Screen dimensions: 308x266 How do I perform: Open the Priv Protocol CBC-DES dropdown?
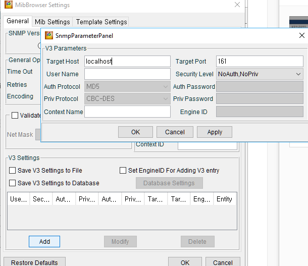coord(127,99)
